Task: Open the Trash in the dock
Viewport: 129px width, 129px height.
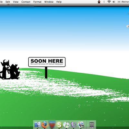Action: [x=92, y=124]
